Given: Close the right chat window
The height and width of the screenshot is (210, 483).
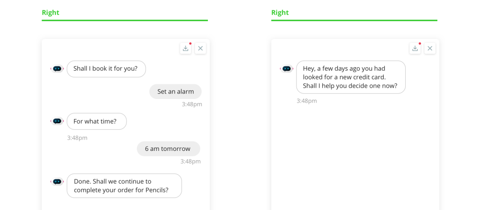Looking at the screenshot, I should [x=430, y=48].
